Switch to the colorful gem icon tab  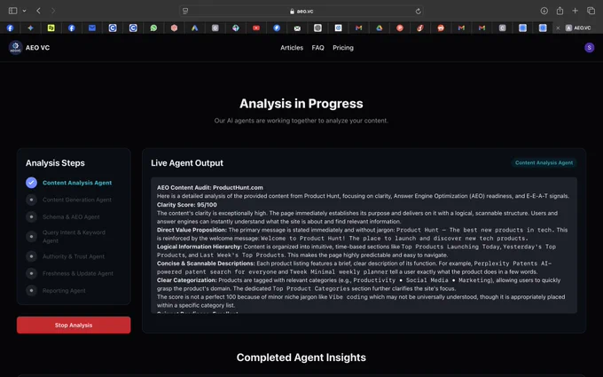click(236, 27)
